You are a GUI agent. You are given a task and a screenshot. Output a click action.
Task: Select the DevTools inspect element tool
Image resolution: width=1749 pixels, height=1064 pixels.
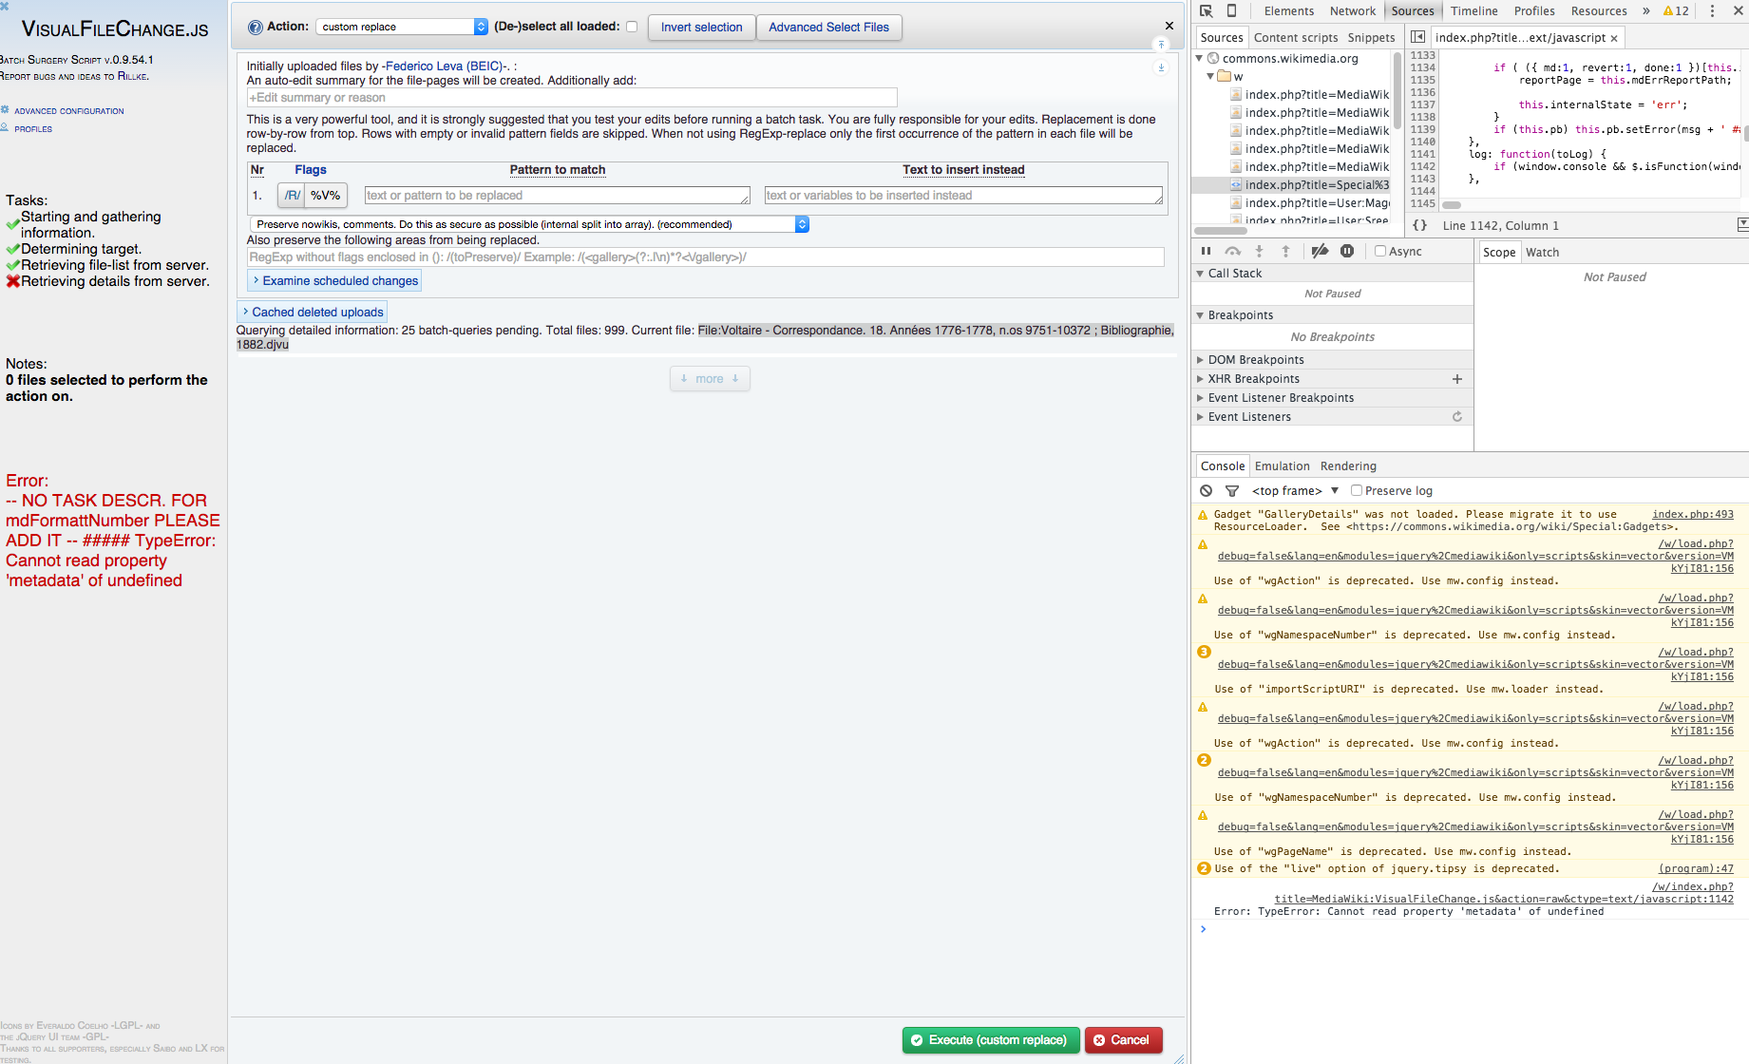[x=1206, y=10]
